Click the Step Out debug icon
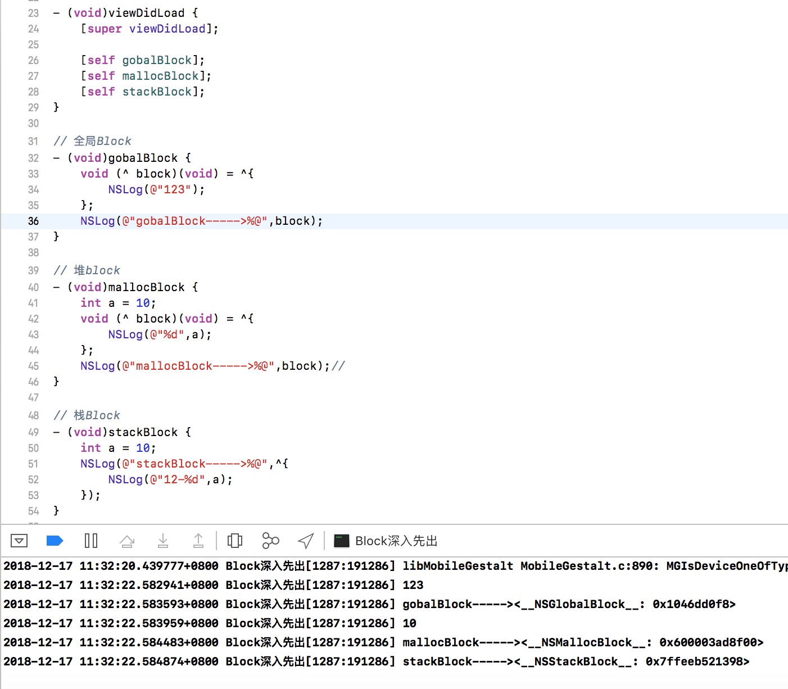788x689 pixels. click(198, 541)
